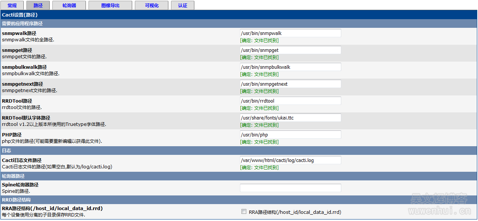Click the PHP path input field

point(290,135)
